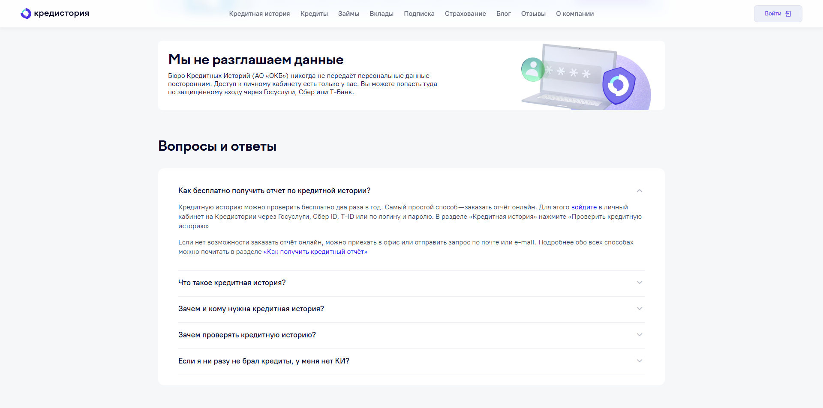The width and height of the screenshot is (823, 408).
Task: Open the Страхование section
Action: pyautogui.click(x=465, y=13)
